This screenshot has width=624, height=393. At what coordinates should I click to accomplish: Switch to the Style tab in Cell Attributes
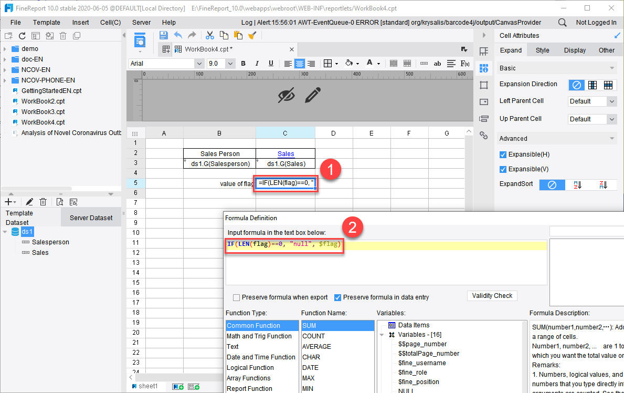tap(543, 50)
